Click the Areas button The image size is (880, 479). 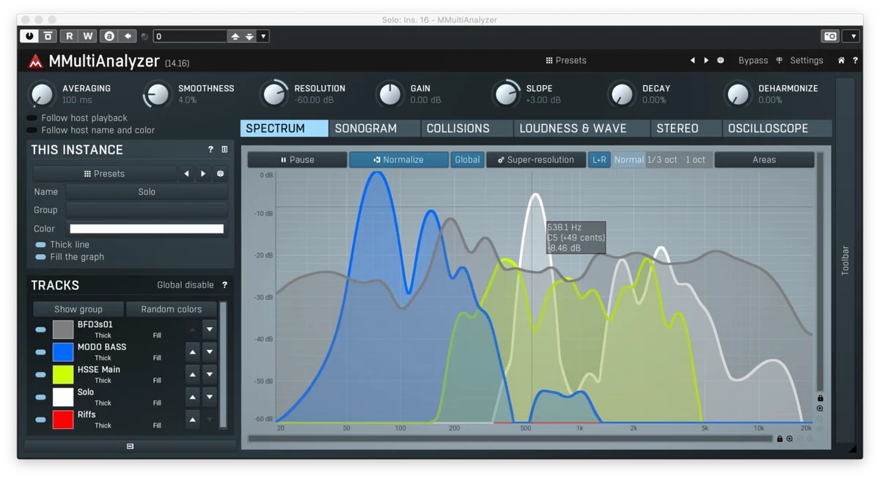click(x=764, y=159)
